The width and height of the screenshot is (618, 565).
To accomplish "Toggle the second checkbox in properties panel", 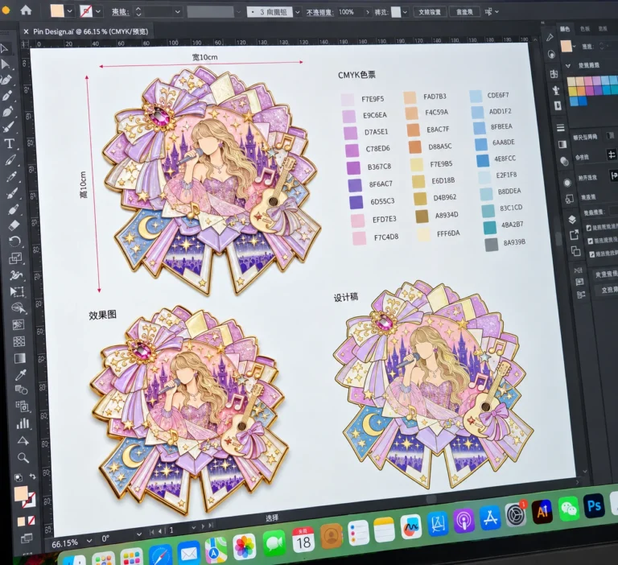I will point(590,241).
